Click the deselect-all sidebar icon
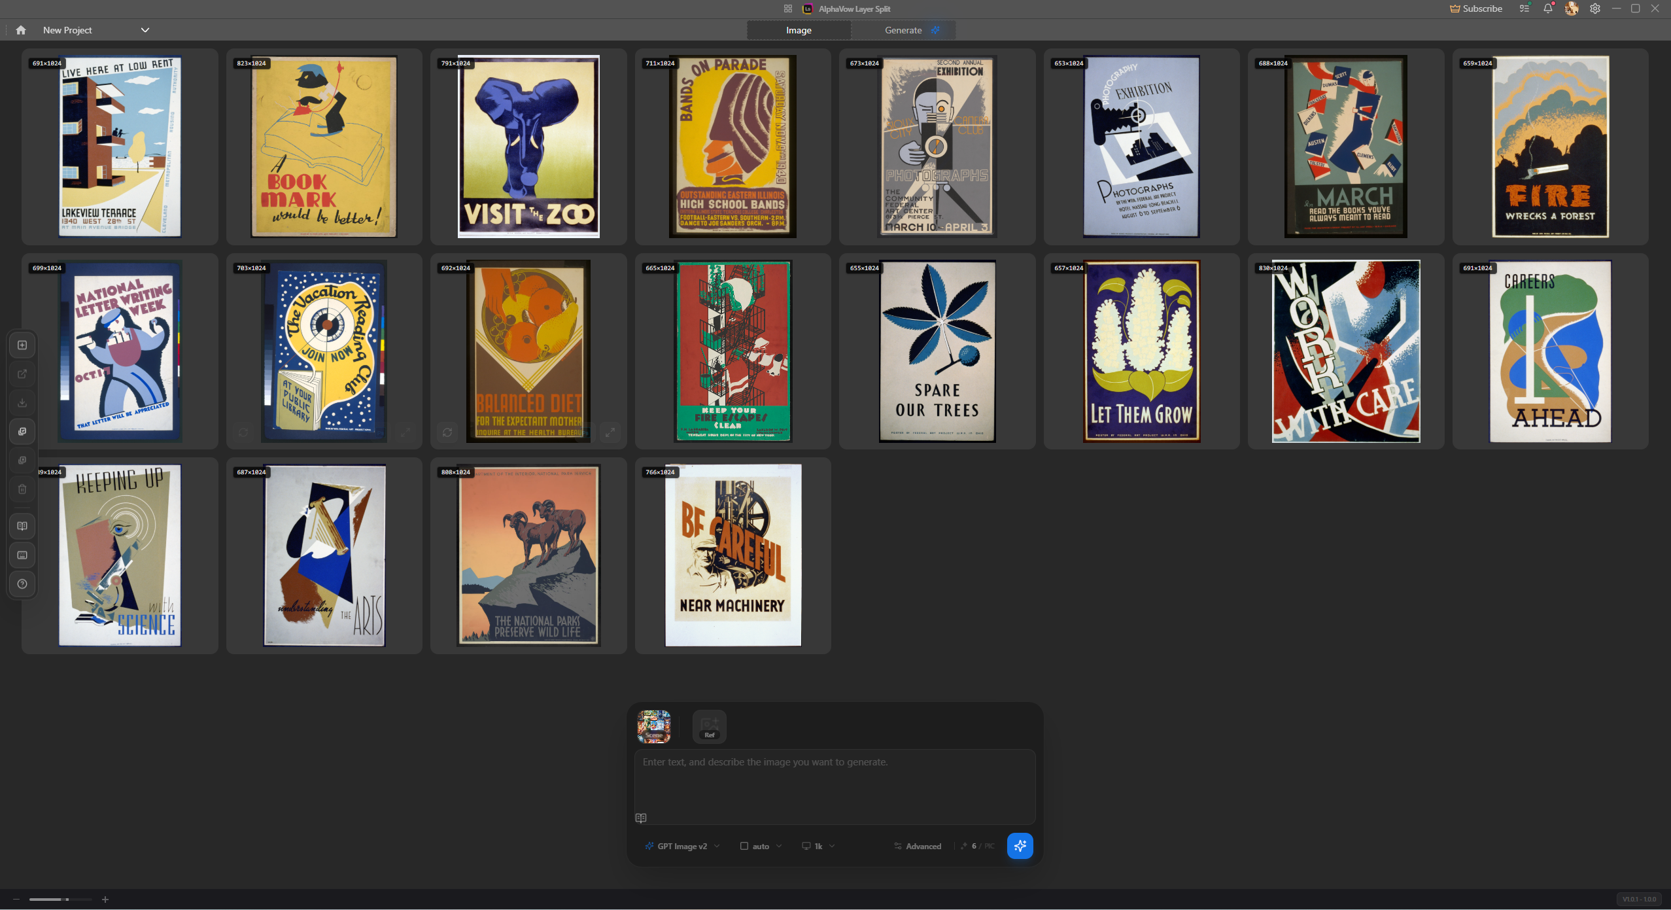Screen dimensions: 1671x910 click(x=22, y=461)
